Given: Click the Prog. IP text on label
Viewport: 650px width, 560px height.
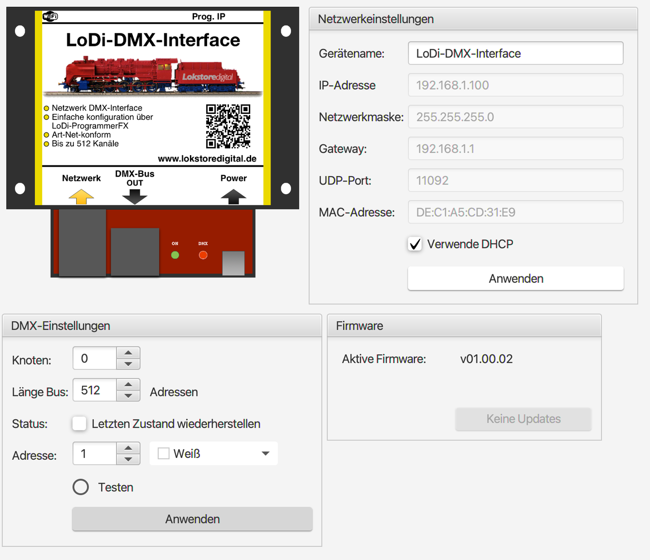Looking at the screenshot, I should click(x=208, y=17).
